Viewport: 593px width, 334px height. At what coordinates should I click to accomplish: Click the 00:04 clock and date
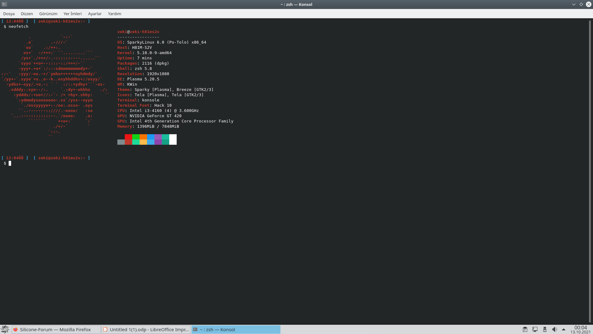(x=581, y=329)
